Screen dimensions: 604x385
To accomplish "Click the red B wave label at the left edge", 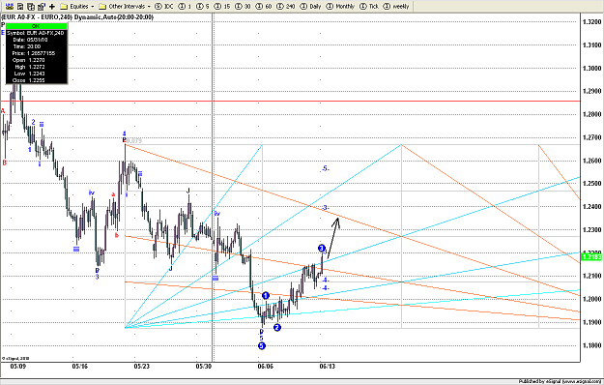I will pos(4,163).
